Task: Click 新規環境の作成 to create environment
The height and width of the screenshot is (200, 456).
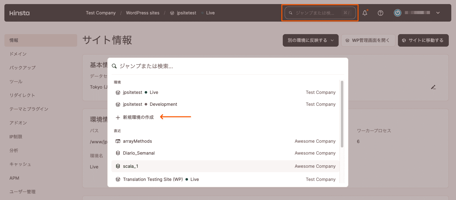Action: [x=138, y=117]
